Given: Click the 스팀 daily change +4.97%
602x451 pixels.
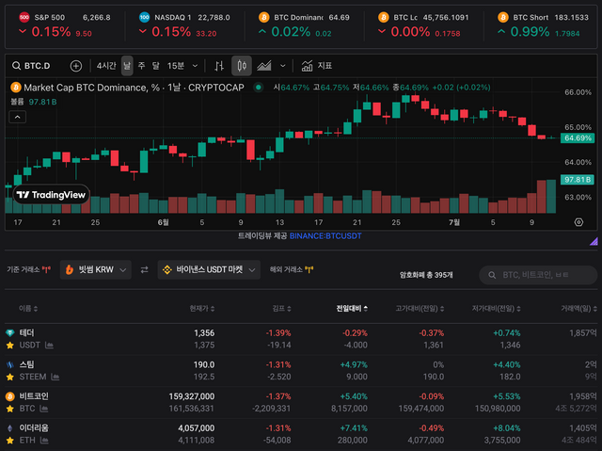Looking at the screenshot, I should 354,364.
